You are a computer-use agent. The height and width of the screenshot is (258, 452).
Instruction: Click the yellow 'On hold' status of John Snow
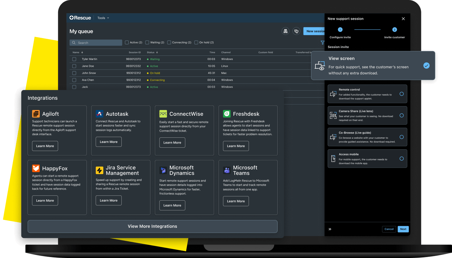pyautogui.click(x=155, y=73)
